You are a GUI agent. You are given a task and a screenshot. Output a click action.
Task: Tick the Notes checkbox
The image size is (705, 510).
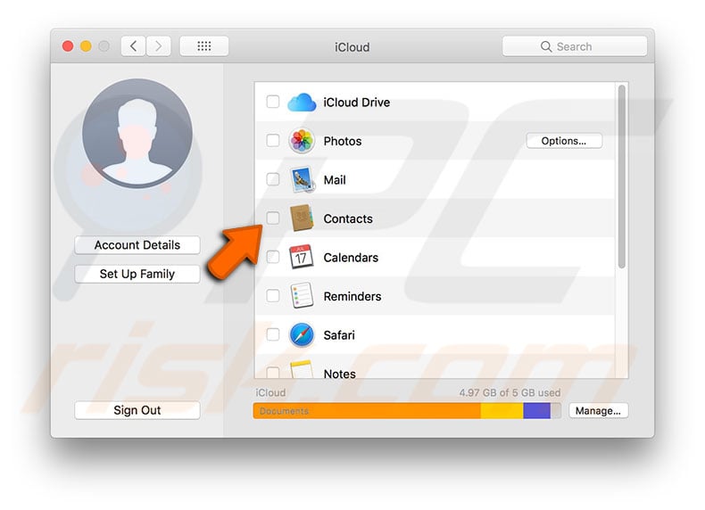[x=272, y=373]
